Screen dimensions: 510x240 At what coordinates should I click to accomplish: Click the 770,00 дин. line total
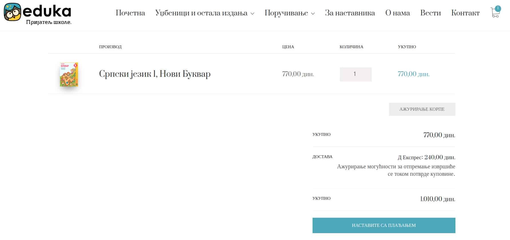coord(414,74)
